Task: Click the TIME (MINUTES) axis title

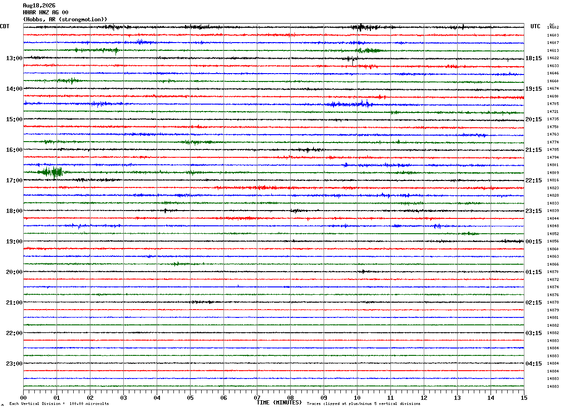Action: 279,403
